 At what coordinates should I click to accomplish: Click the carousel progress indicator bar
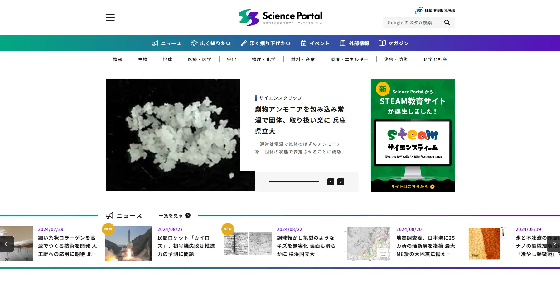(294, 181)
